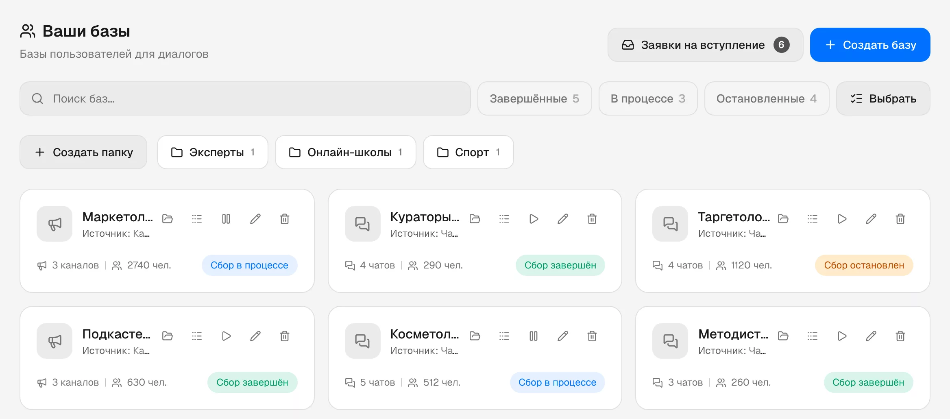This screenshot has height=419, width=950.
Task: Open the list icon on the Кураторы… card
Action: coord(504,219)
